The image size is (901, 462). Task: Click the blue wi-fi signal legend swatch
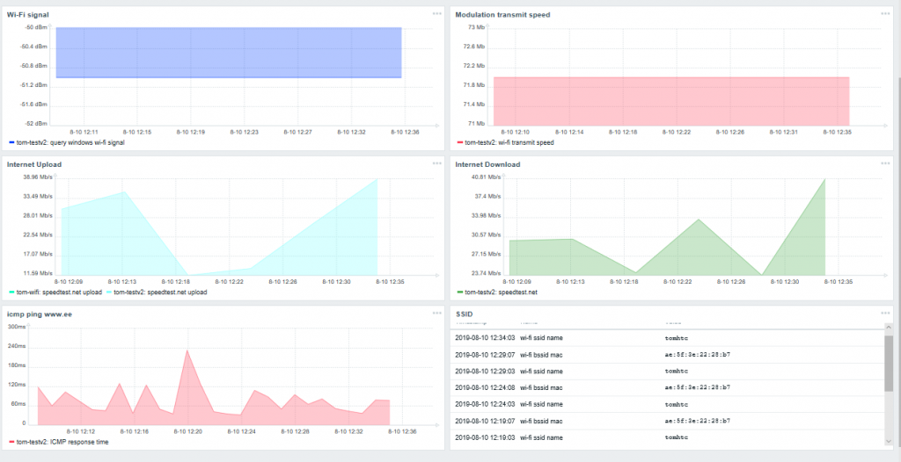11,142
